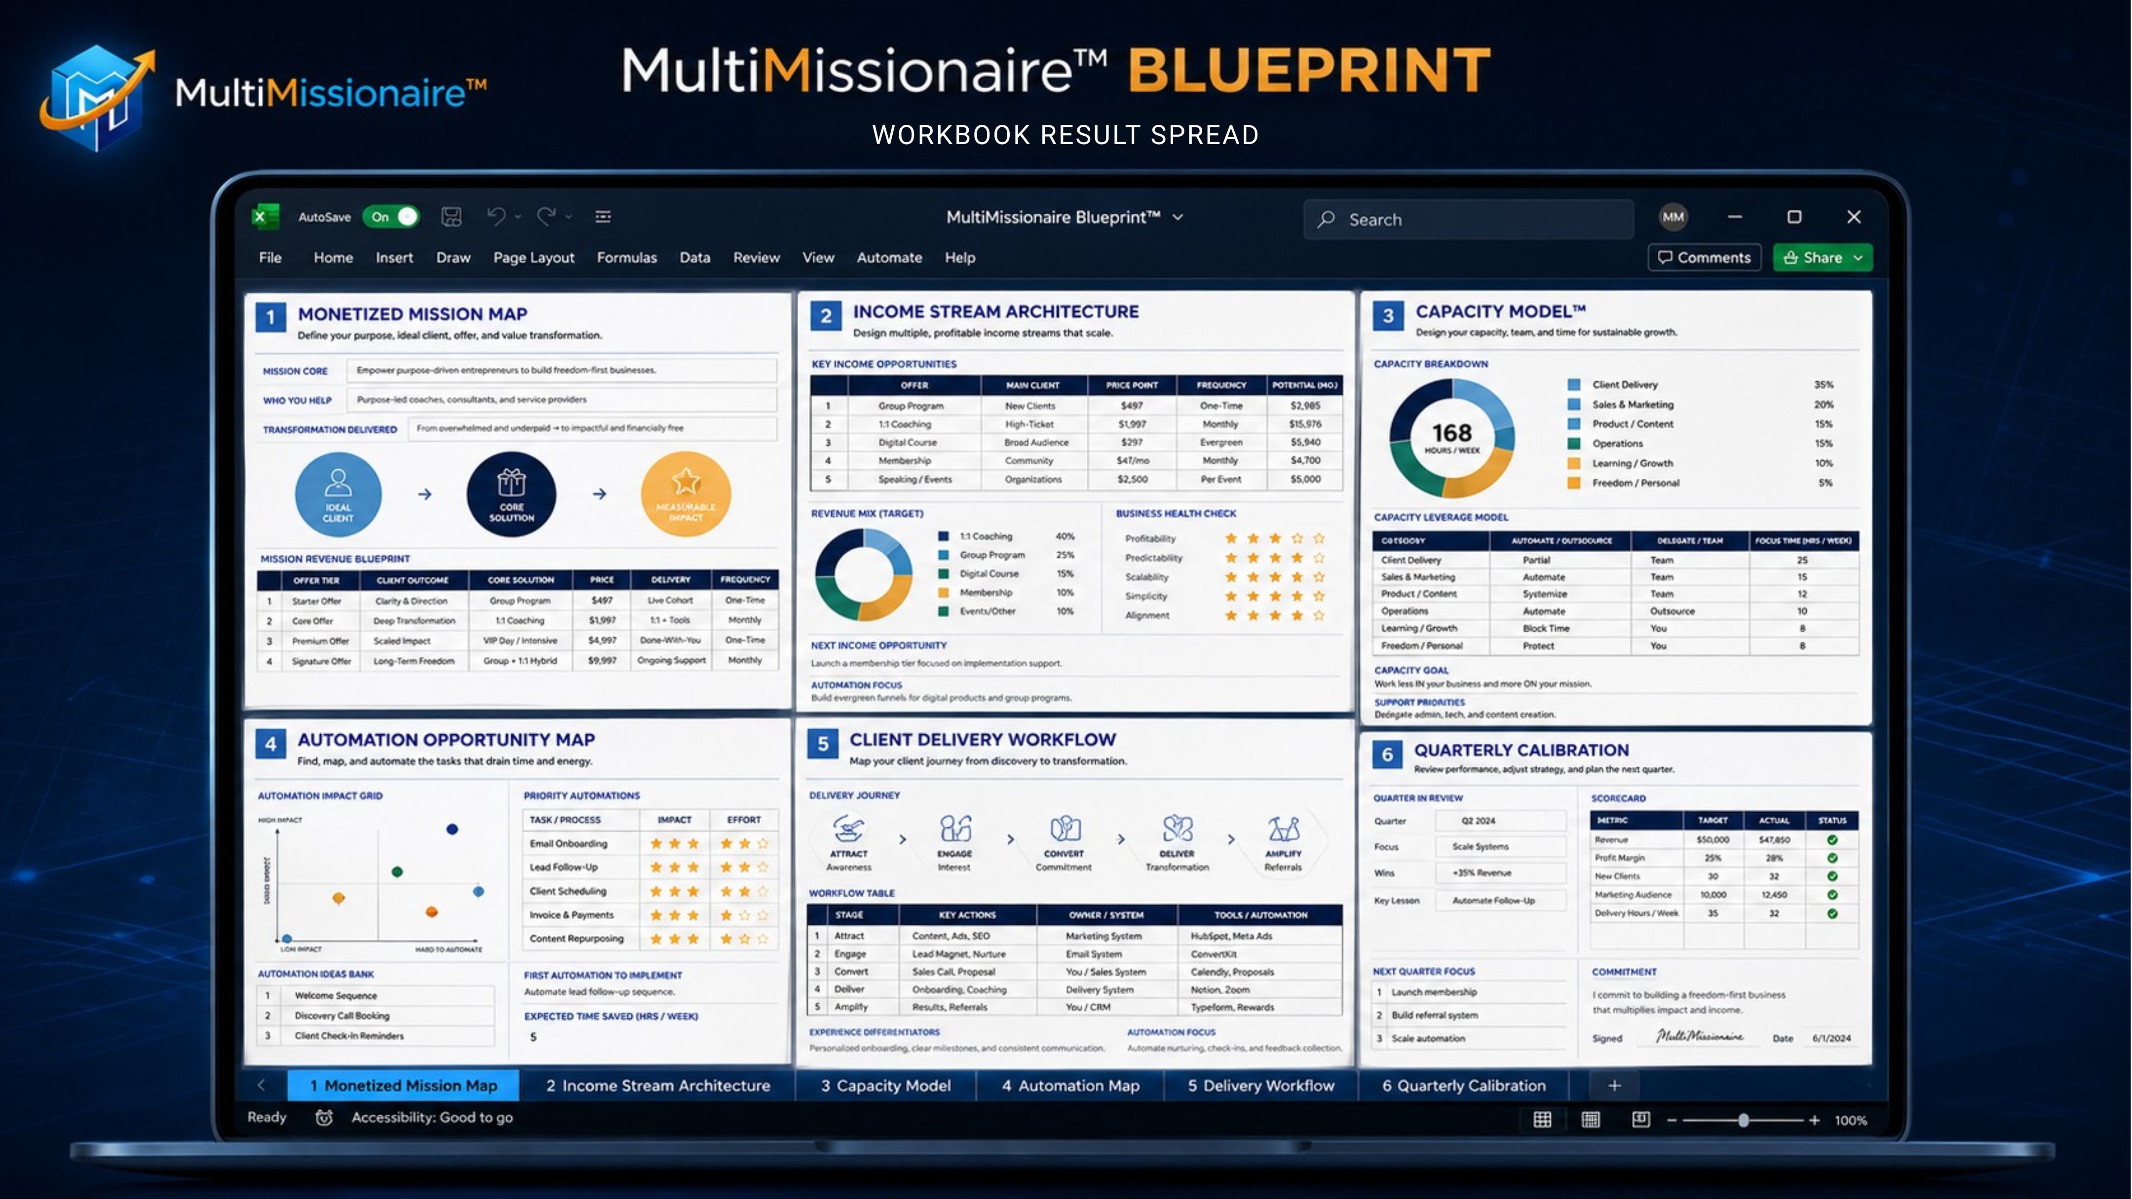This screenshot has width=2132, height=1199.
Task: Click the Marketing Audience status check
Action: coord(1832,895)
